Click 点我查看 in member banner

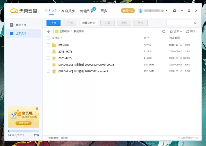[x=23, y=123]
